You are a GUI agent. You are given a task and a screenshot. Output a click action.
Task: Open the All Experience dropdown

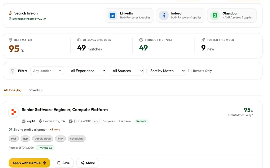pyautogui.click(x=86, y=71)
